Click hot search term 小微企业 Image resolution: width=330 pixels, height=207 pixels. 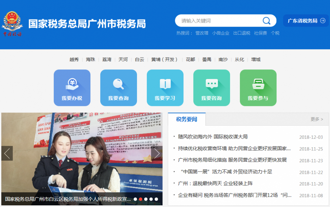[220, 33]
